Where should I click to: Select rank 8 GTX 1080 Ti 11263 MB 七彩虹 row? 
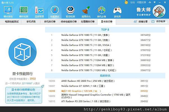pos(105,70)
